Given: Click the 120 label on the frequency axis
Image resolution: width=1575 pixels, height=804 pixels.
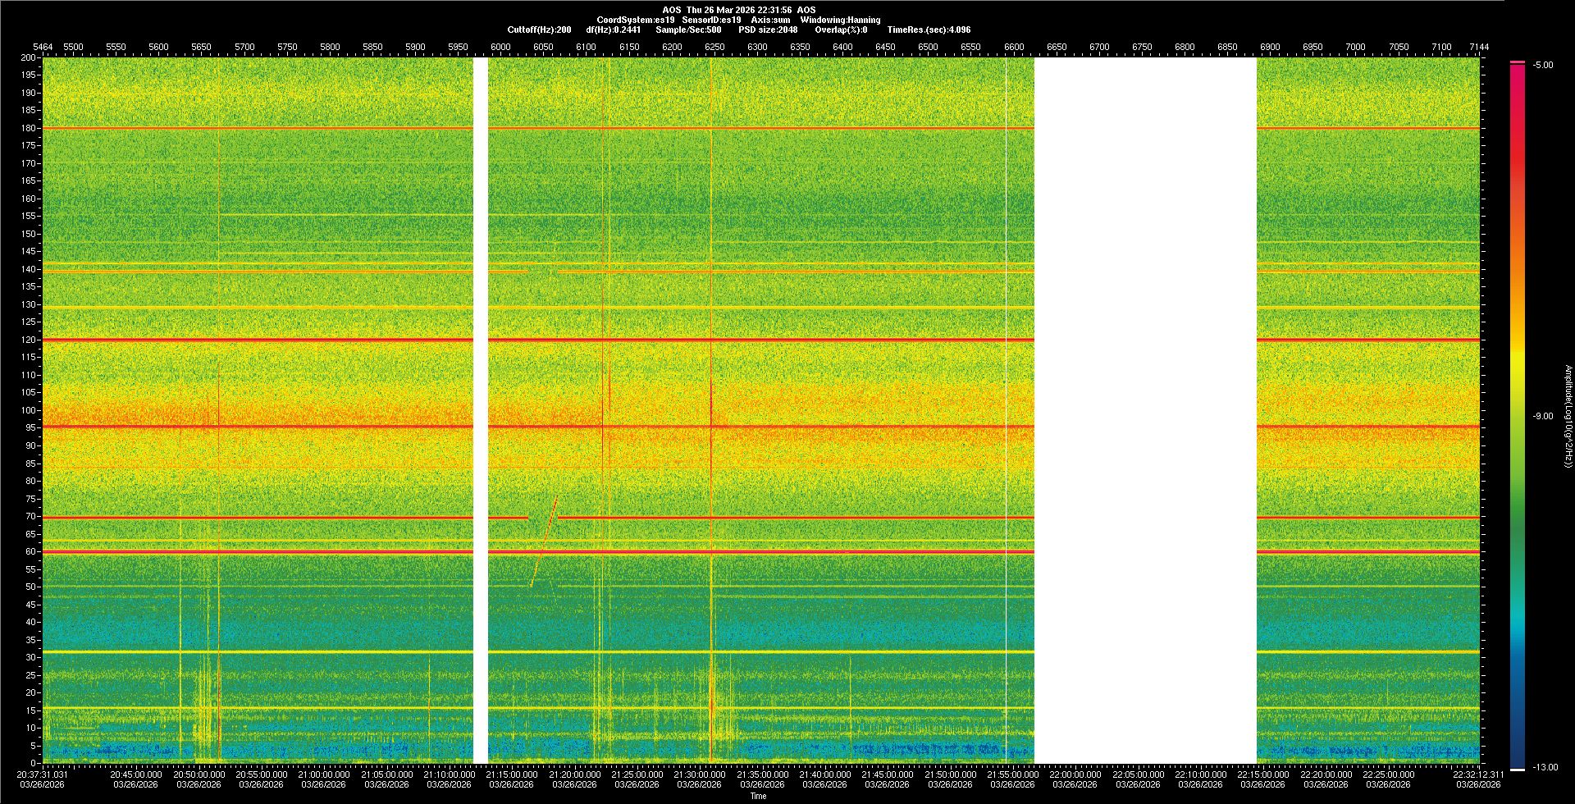Looking at the screenshot, I should [29, 340].
